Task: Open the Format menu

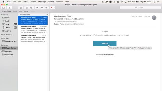Action: point(51,2)
